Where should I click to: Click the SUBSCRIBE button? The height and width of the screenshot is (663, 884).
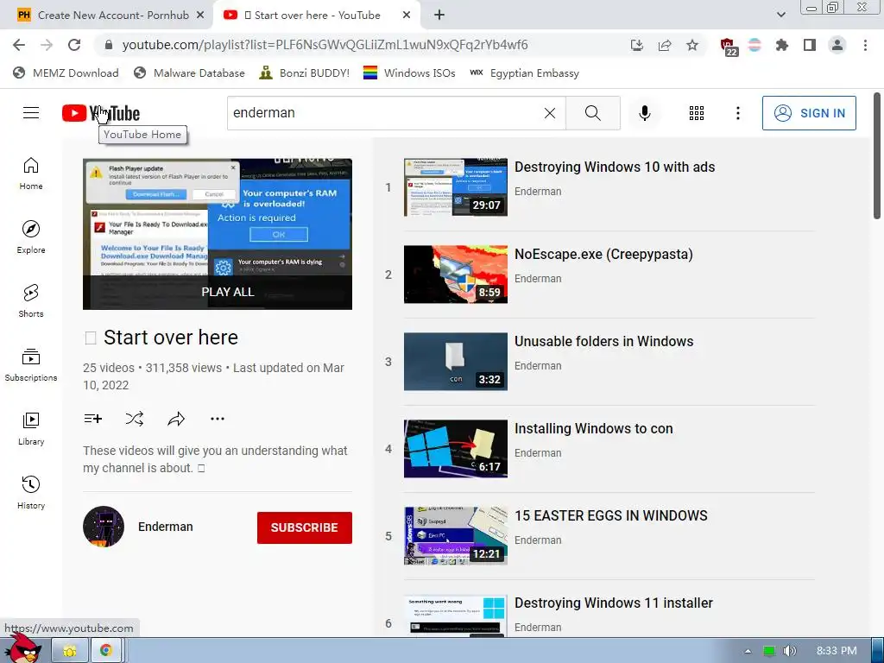305,527
